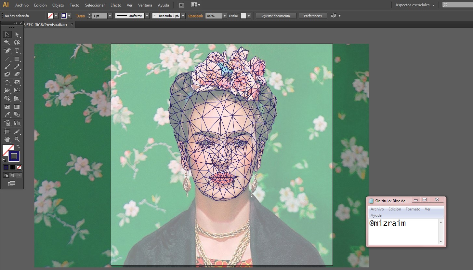Open Formato menu in Bloc de notas
This screenshot has width=473, height=270.
click(x=413, y=209)
